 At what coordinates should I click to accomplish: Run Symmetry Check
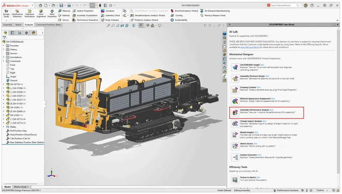click(110, 15)
